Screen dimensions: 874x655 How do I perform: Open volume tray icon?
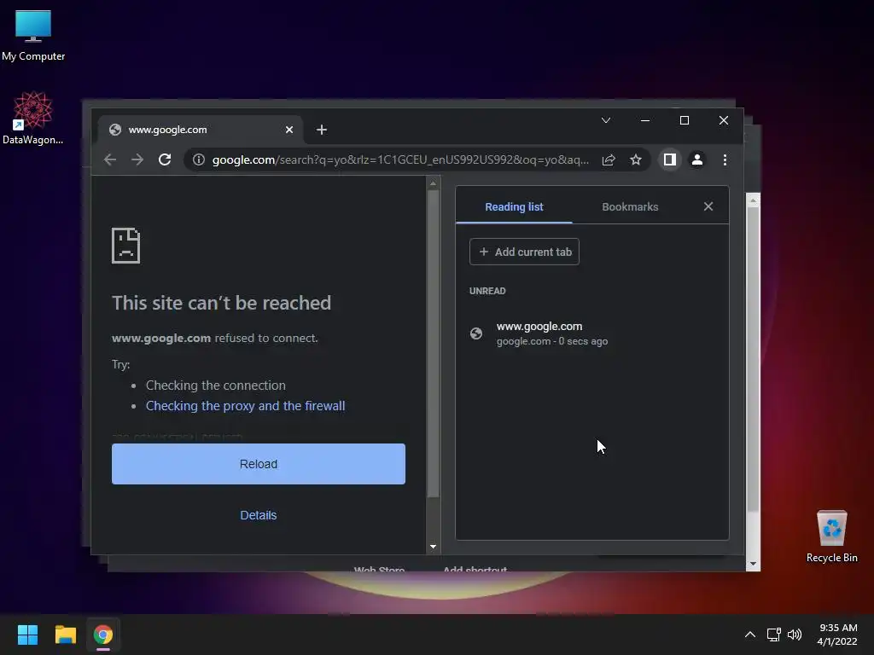tap(795, 635)
